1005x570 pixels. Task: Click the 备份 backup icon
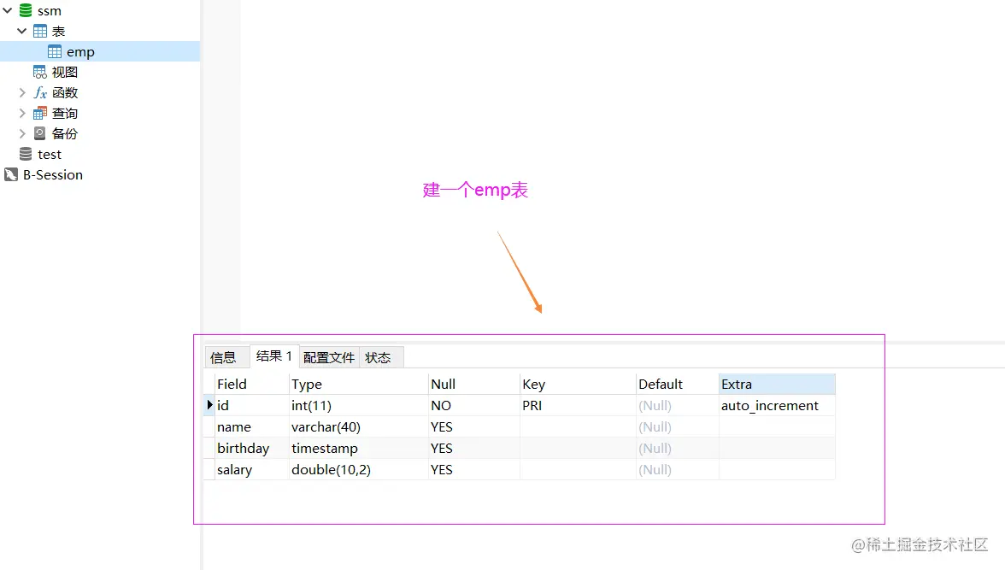coord(39,133)
